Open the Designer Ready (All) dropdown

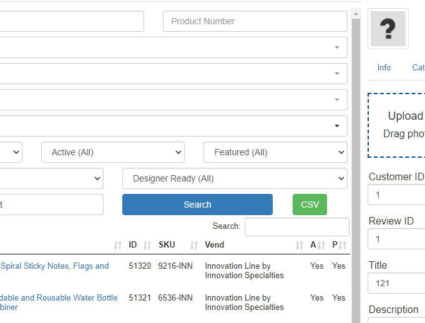tap(235, 178)
